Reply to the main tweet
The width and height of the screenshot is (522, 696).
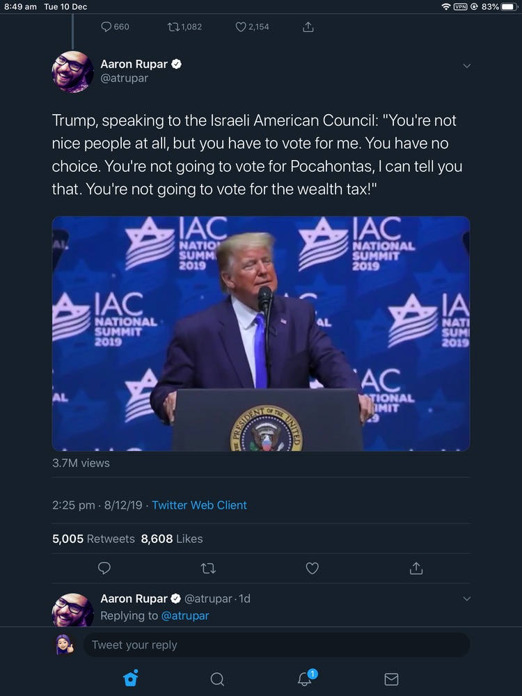point(104,568)
